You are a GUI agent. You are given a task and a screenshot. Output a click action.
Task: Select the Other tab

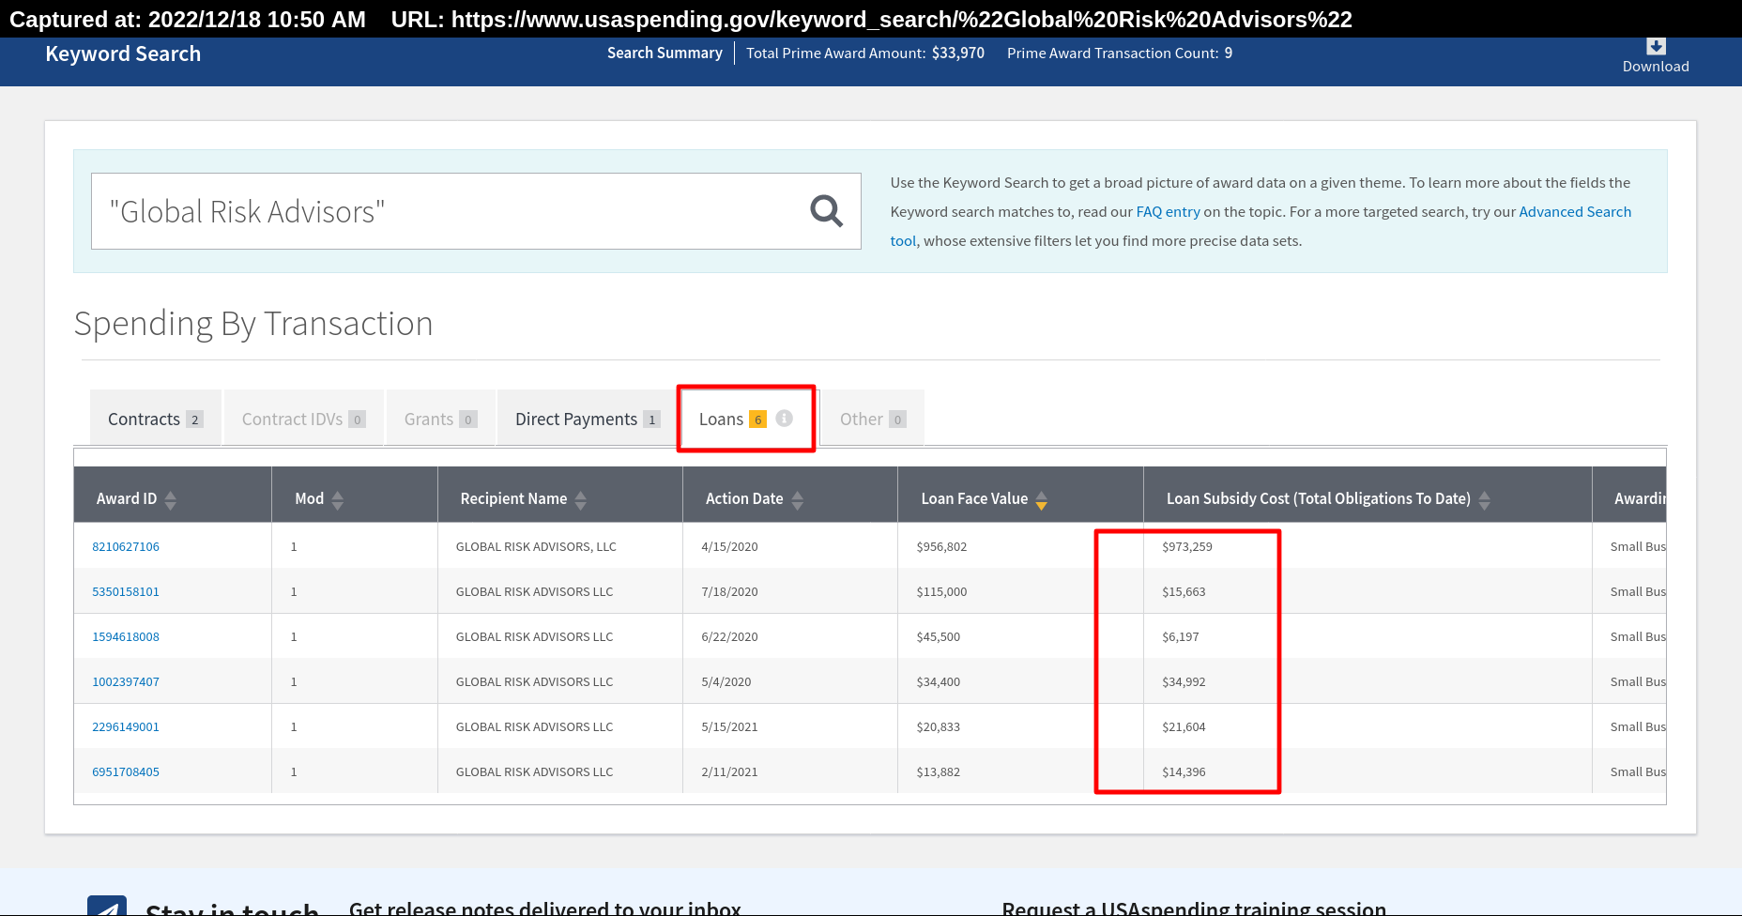873,419
